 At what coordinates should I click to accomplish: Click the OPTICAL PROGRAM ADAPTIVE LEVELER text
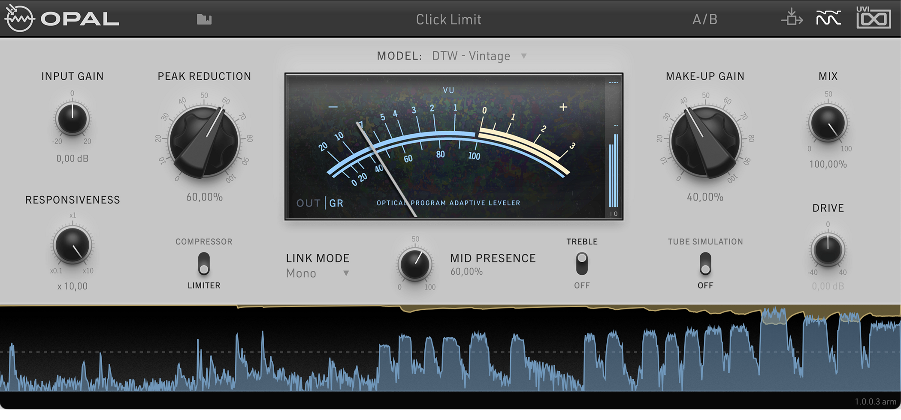(x=448, y=203)
